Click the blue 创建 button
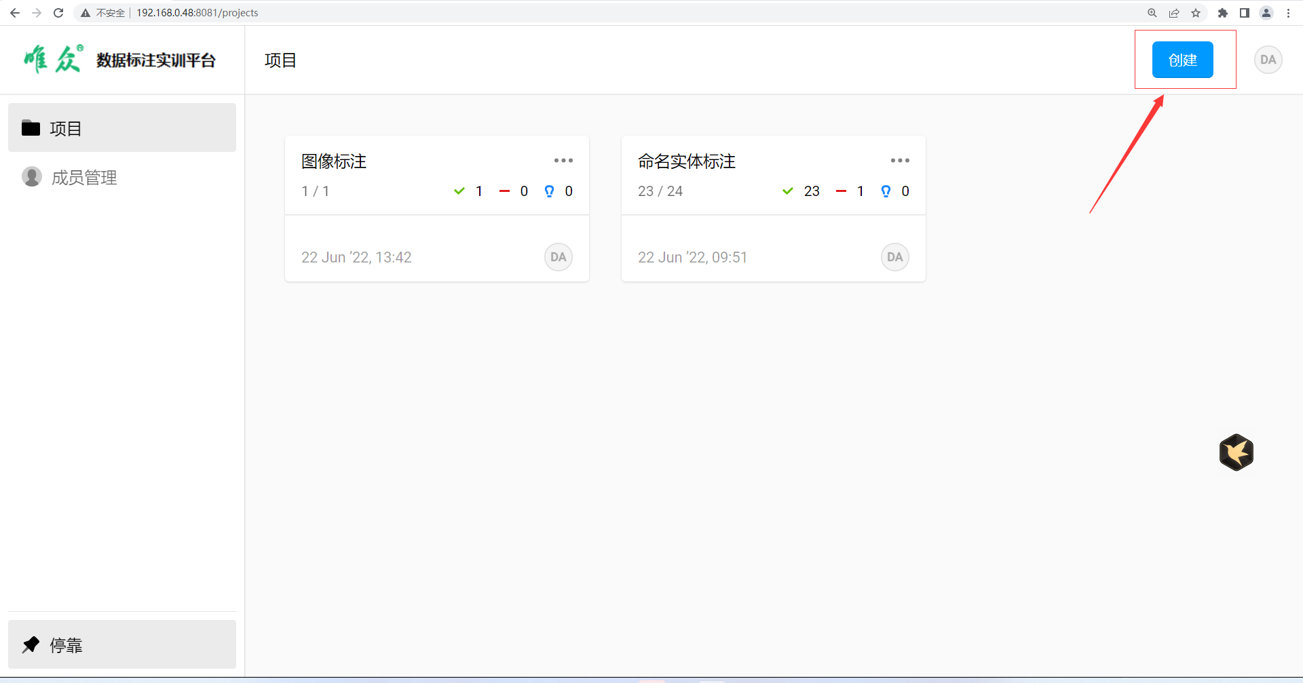The image size is (1303, 683). tap(1182, 60)
